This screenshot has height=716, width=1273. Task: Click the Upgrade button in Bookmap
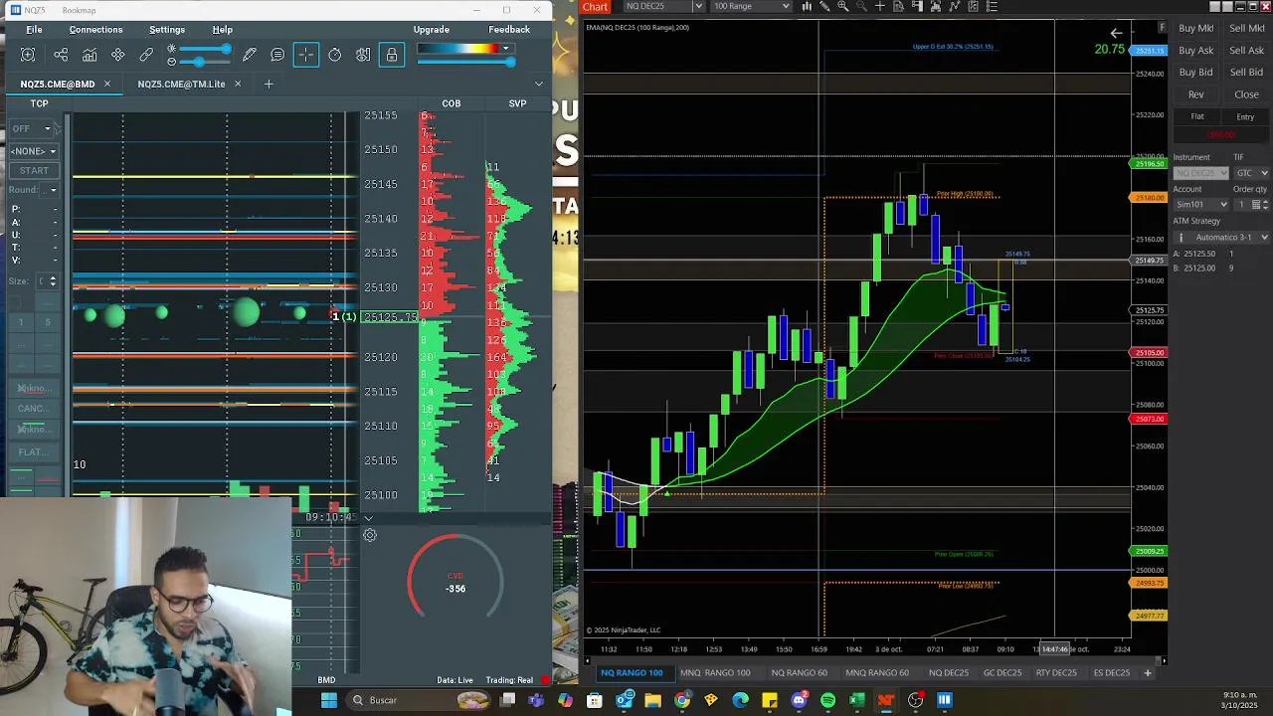pos(432,30)
